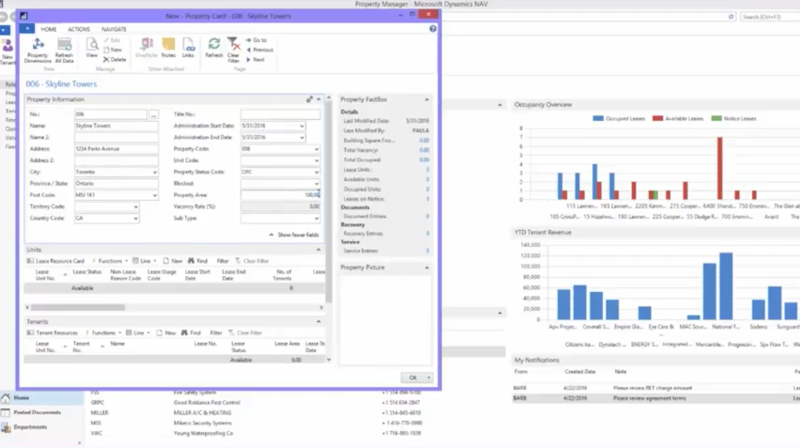The height and width of the screenshot is (448, 800).
Task: Switch to the HOME ribbon tab
Action: point(49,29)
